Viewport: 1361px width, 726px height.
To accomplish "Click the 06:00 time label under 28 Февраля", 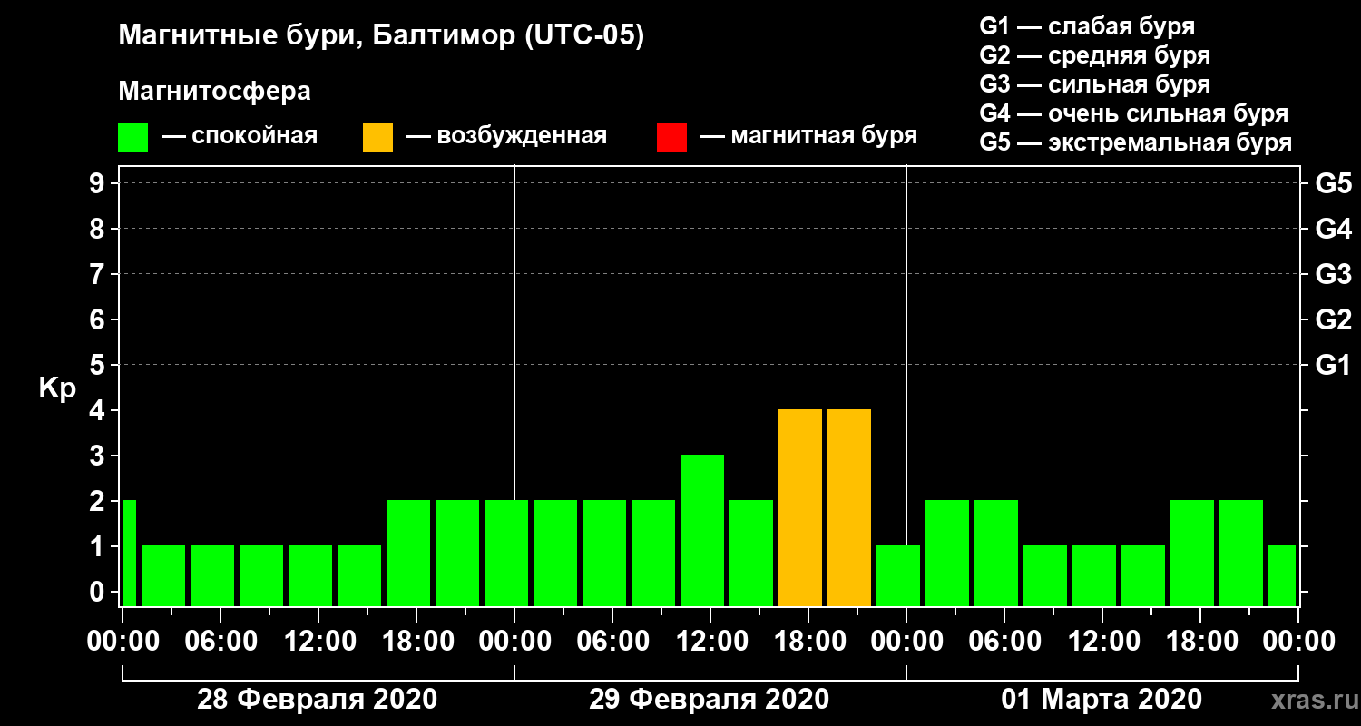I will click(x=220, y=642).
